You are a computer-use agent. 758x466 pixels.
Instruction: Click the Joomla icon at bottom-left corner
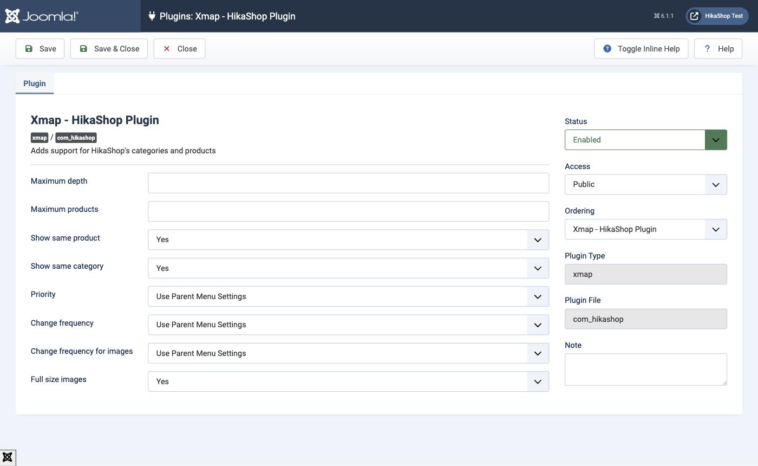point(8,457)
